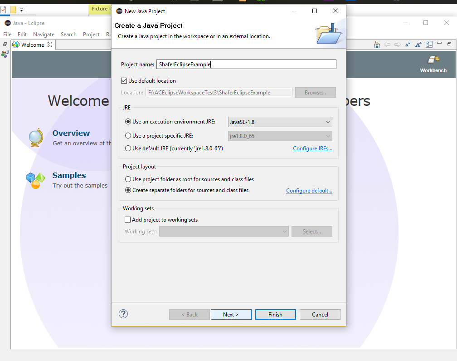Click the yellow note icon in the top toolbar
This screenshot has height=361, width=457.
pos(13,10)
